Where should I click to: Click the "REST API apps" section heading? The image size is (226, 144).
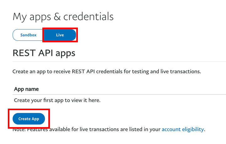tap(44, 53)
